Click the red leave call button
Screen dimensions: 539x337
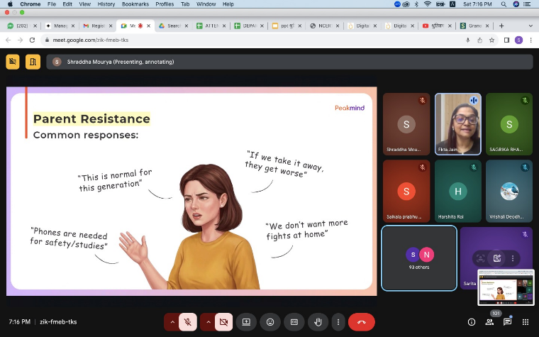[x=361, y=321]
